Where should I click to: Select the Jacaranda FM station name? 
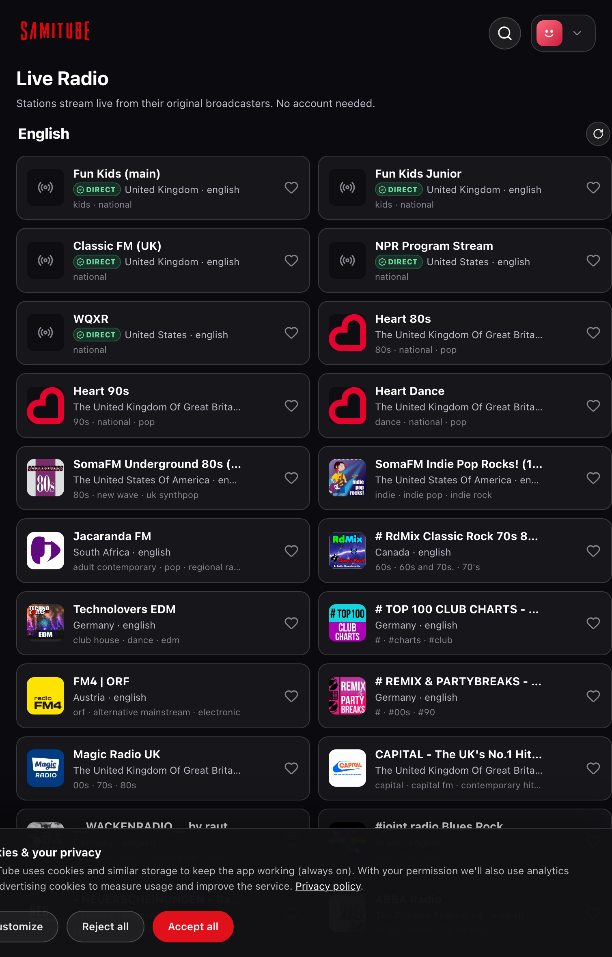tap(112, 536)
